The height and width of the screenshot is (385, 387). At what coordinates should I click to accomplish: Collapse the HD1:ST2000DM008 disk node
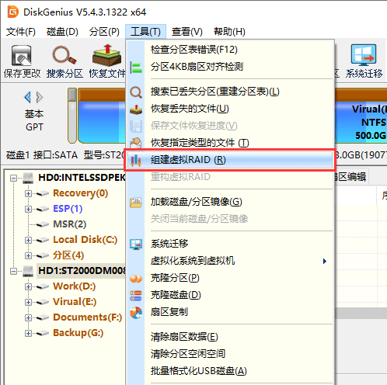(13, 271)
